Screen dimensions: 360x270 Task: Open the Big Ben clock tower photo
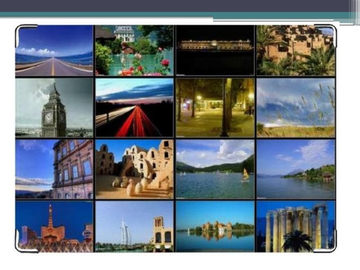(54, 107)
